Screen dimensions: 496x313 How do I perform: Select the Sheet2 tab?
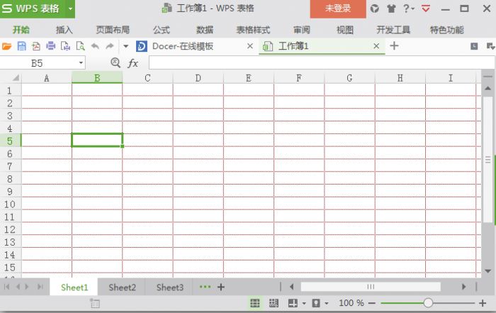pyautogui.click(x=122, y=287)
